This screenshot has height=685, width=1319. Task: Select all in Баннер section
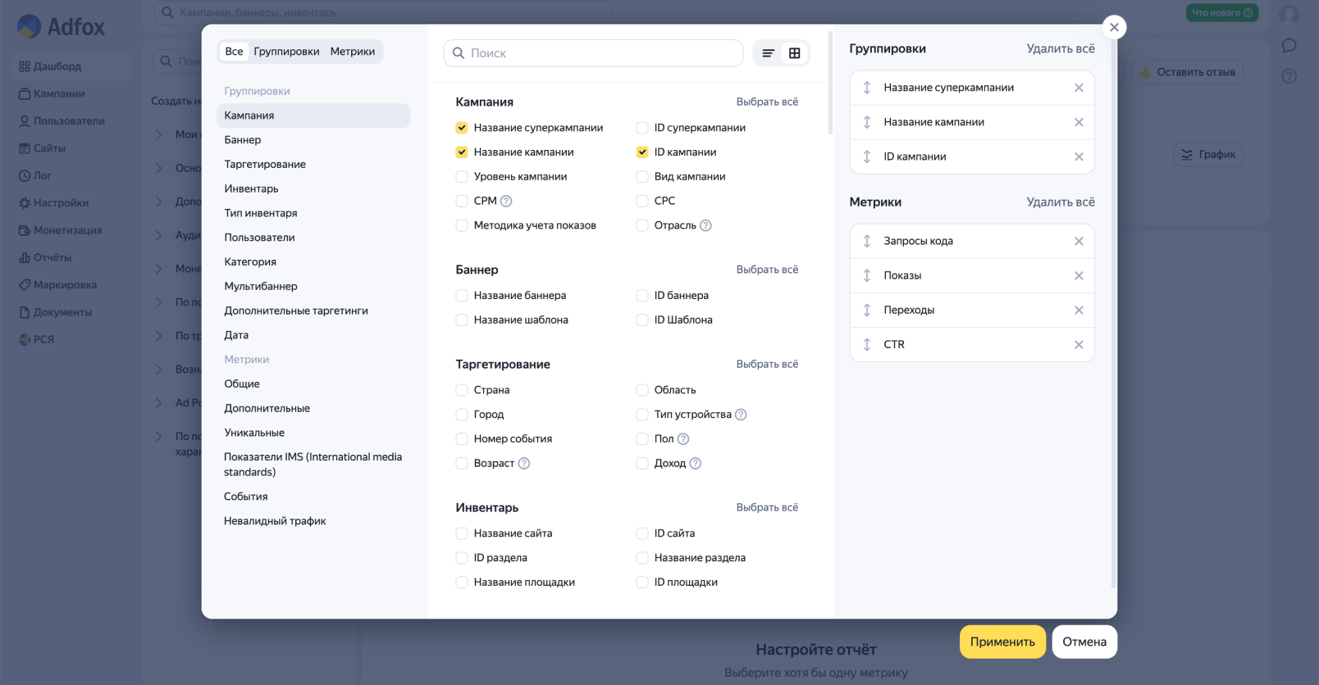click(767, 270)
